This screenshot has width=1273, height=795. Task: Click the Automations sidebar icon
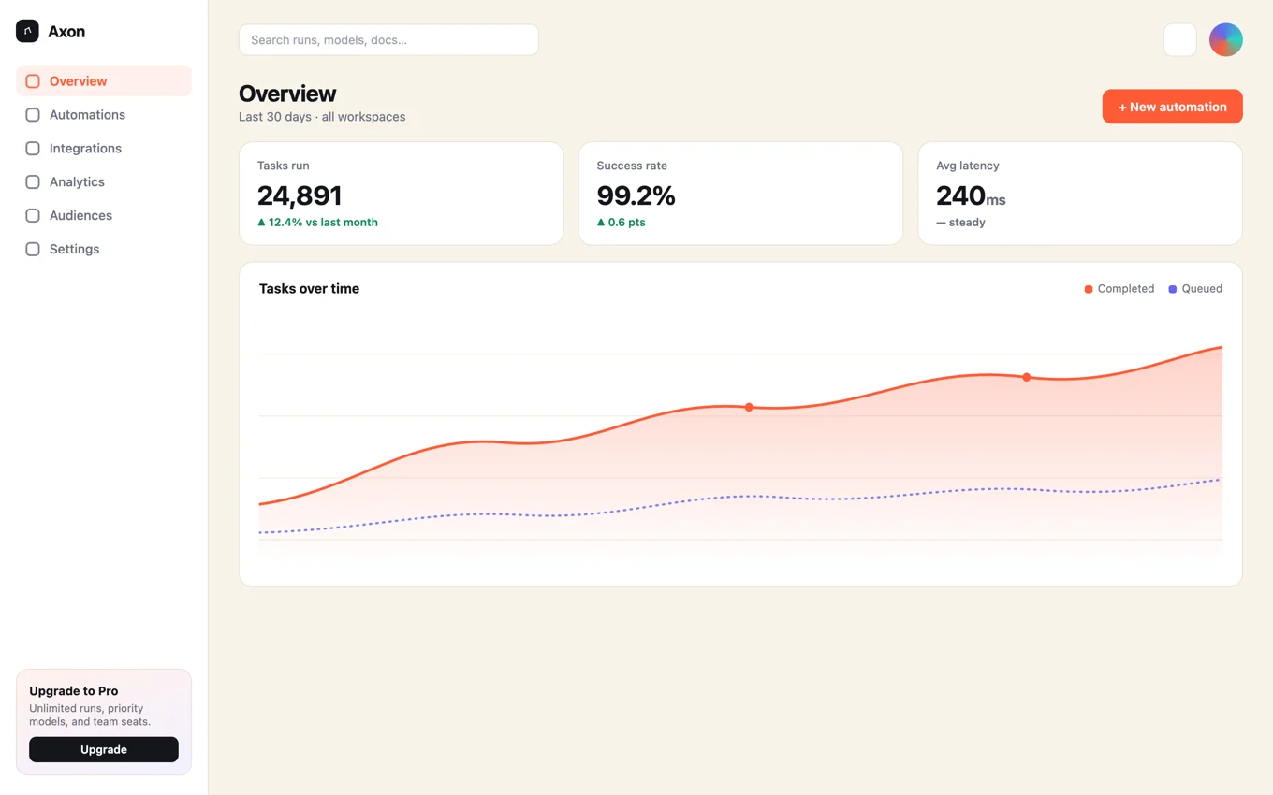point(33,115)
